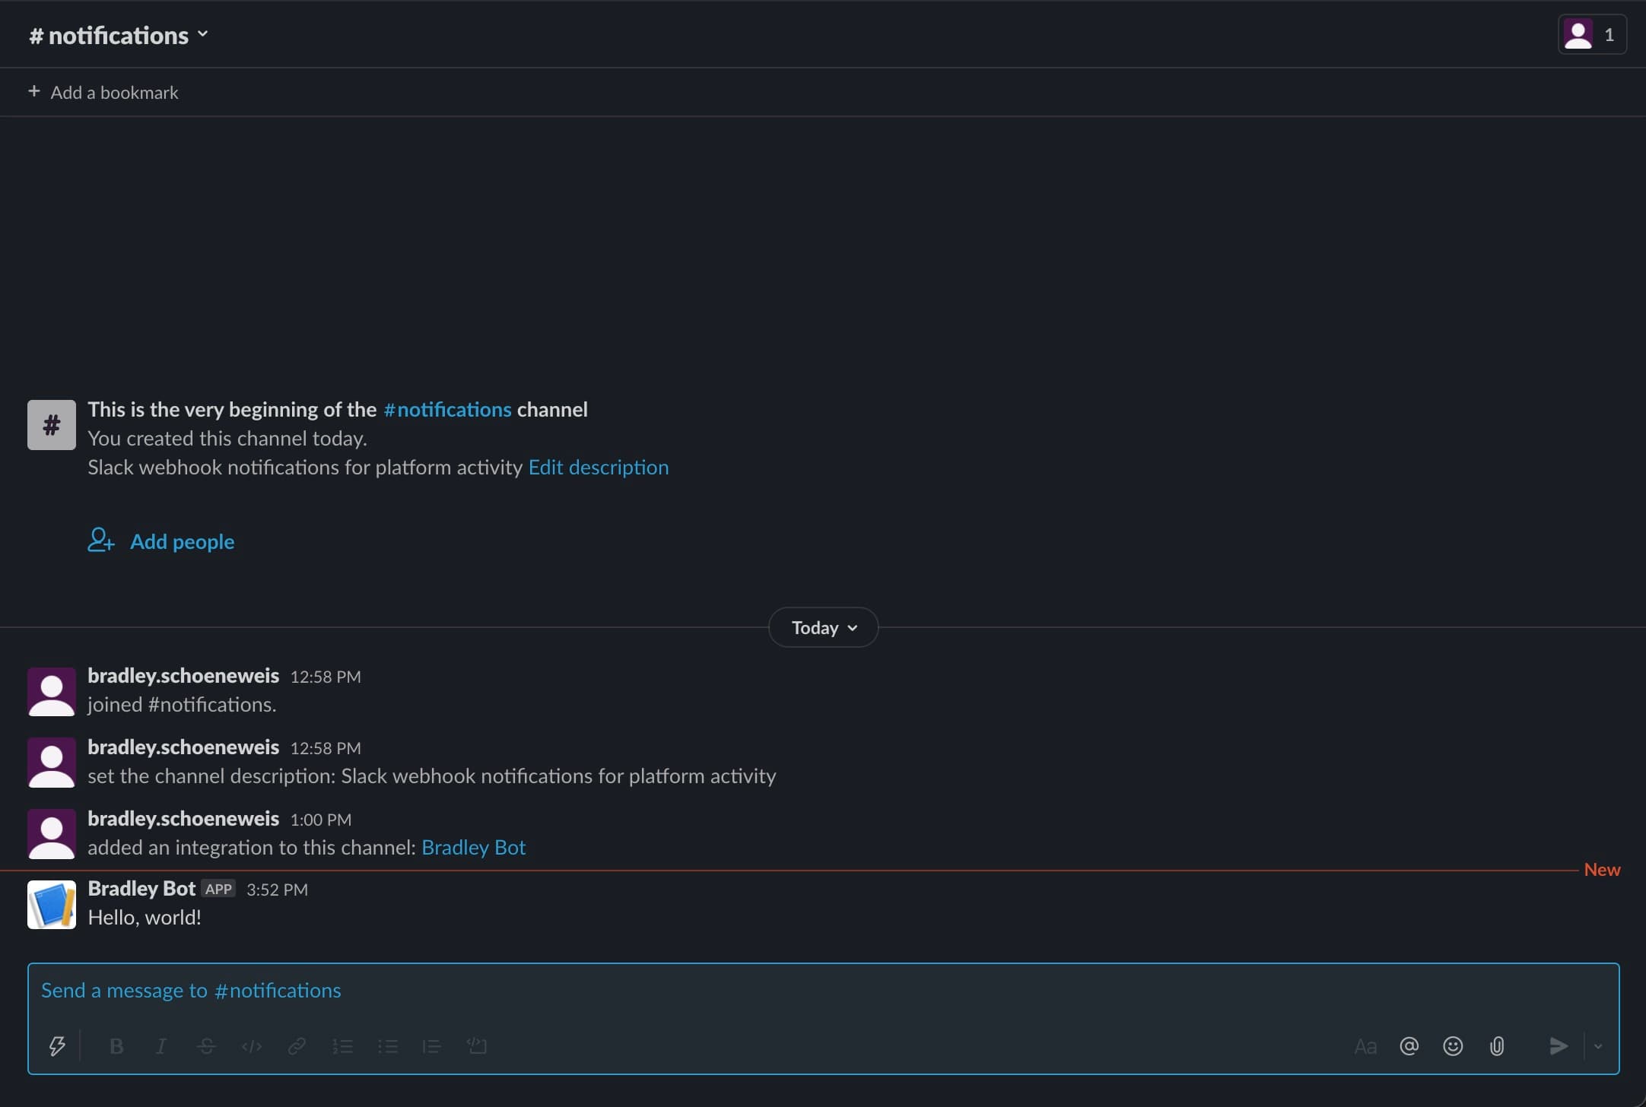The height and width of the screenshot is (1107, 1646).
Task: Click bradley.schoeneweis name on description message
Action: 183,747
